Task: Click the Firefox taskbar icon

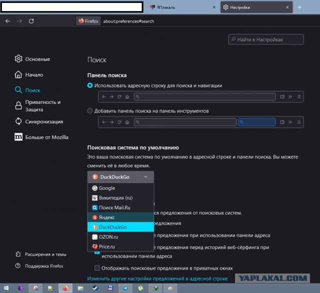Action: tap(65, 288)
